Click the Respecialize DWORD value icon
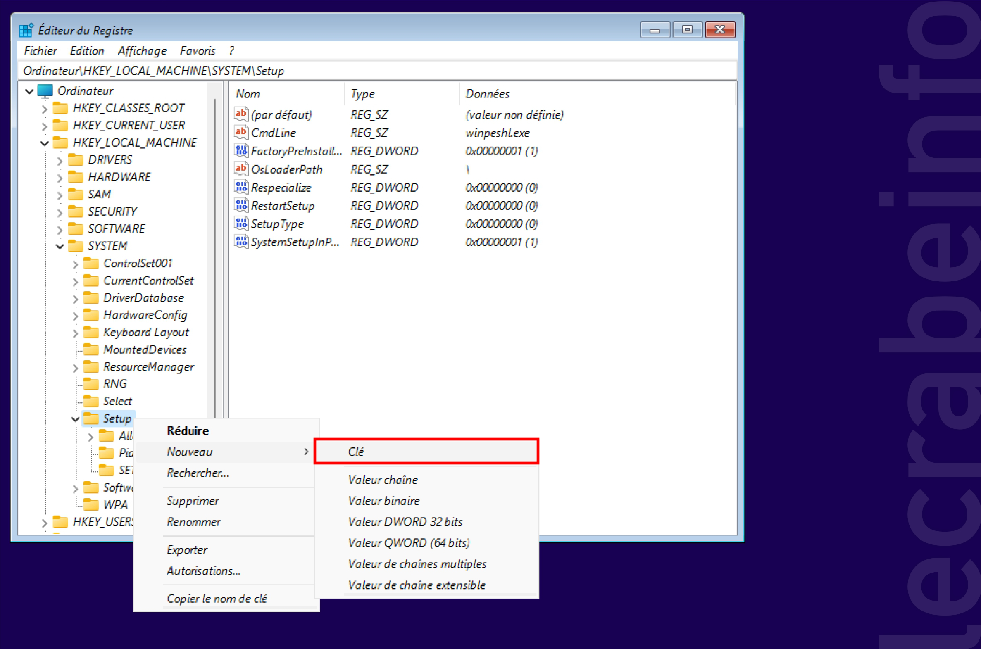This screenshot has width=981, height=649. (x=241, y=187)
